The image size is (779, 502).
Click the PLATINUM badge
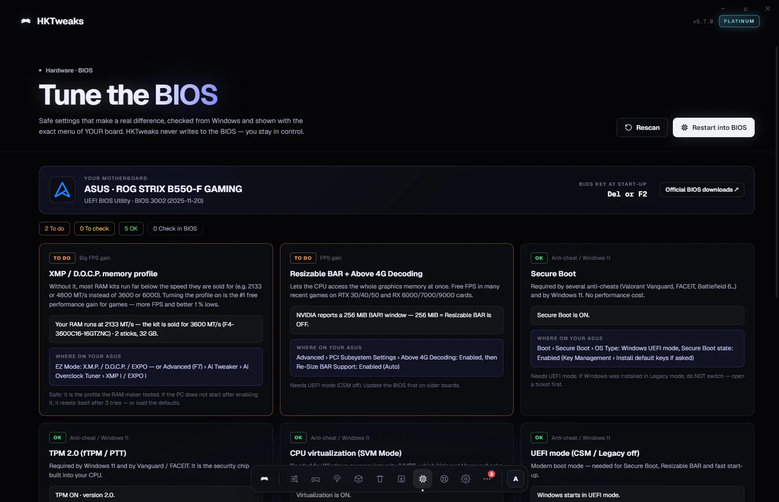coord(739,21)
